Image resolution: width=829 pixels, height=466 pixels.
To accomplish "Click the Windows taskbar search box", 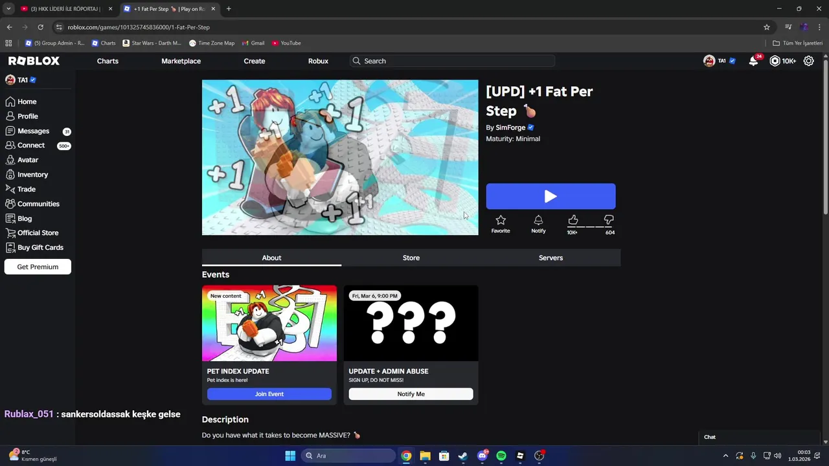I will click(x=348, y=456).
